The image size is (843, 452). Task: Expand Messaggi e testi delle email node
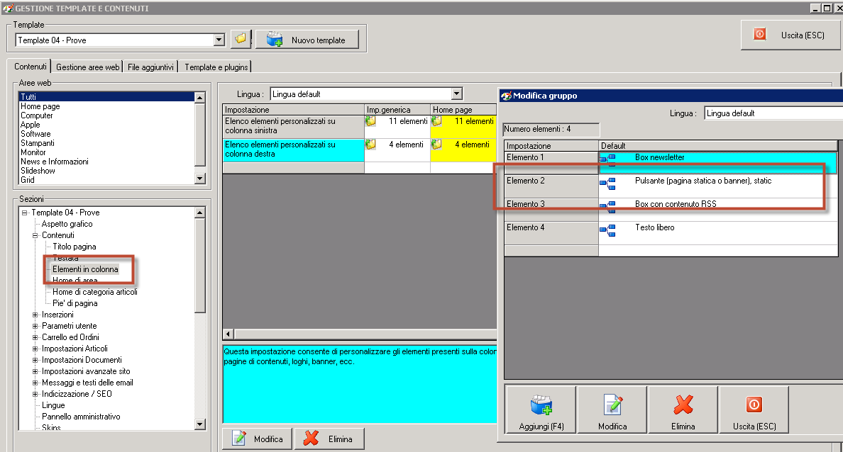coord(35,382)
